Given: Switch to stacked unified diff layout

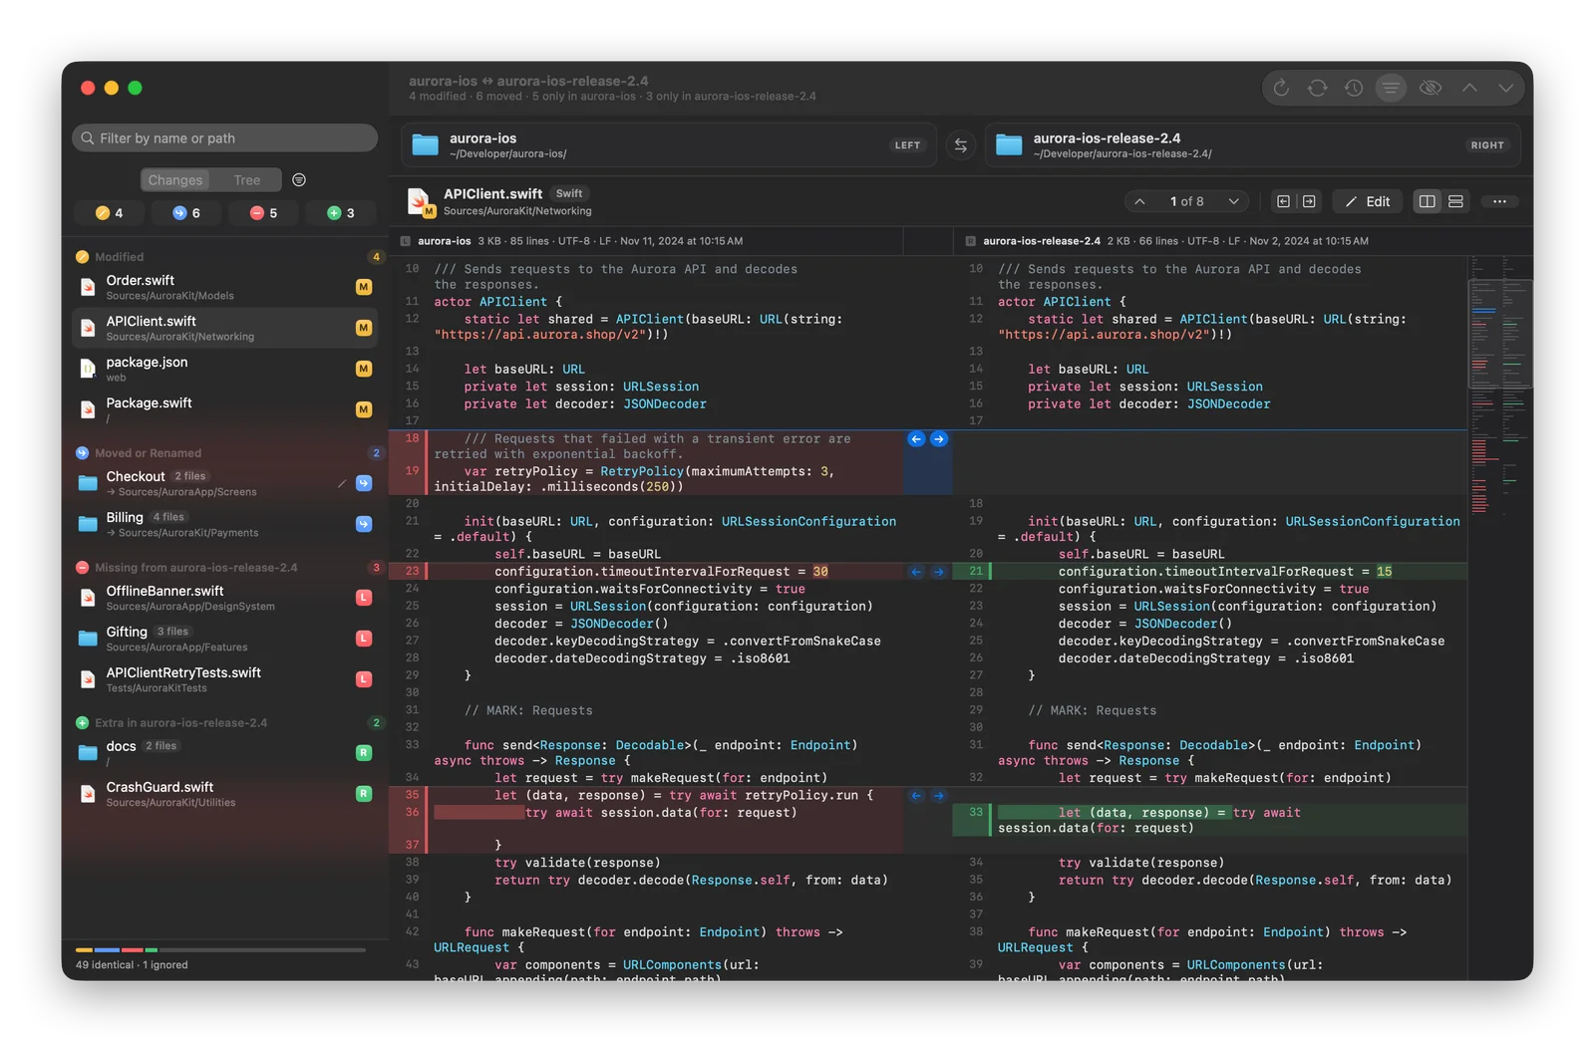Looking at the screenshot, I should pyautogui.click(x=1455, y=201).
